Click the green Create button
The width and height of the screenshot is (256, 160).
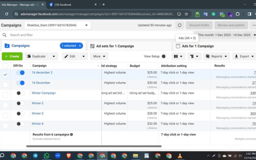coord(12,56)
